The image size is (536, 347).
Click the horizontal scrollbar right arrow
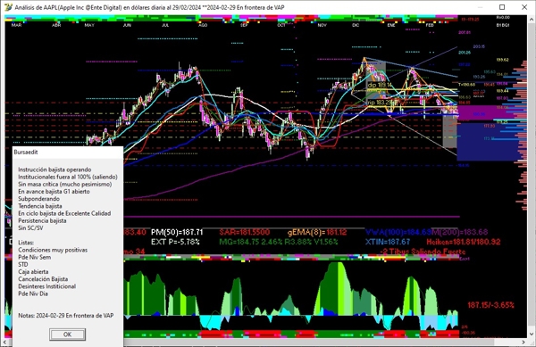pyautogui.click(x=523, y=342)
